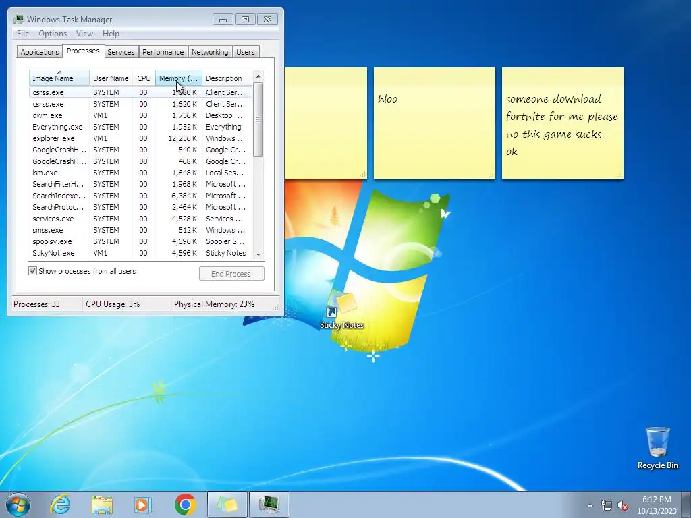Click Physical Memory: 23% status entry
This screenshot has height=518, width=691.
tap(214, 304)
